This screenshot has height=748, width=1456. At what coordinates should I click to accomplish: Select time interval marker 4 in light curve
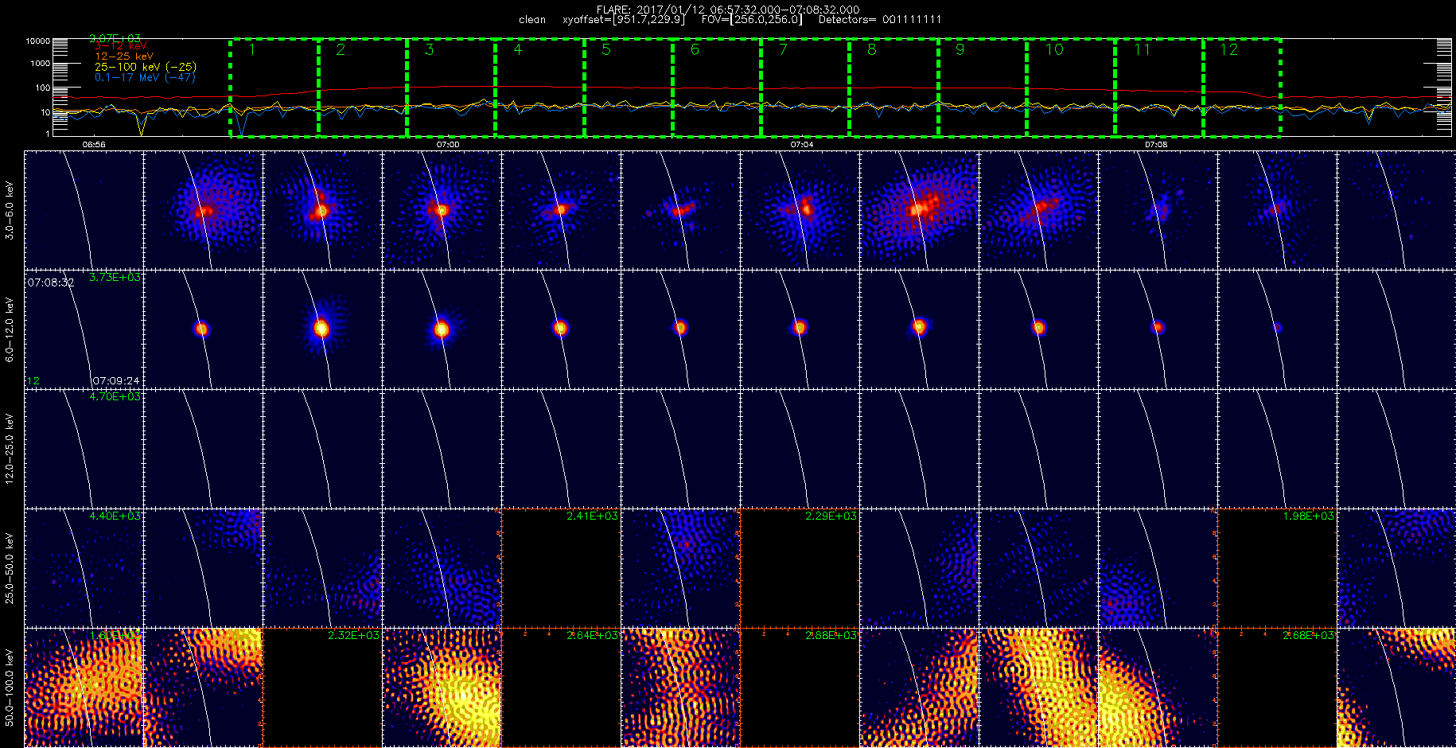[x=518, y=50]
